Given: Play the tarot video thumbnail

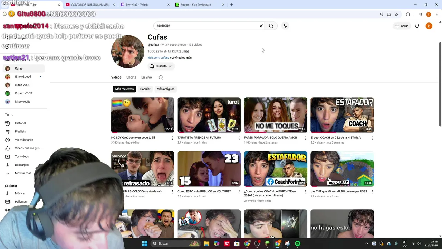Looking at the screenshot, I should (209, 115).
